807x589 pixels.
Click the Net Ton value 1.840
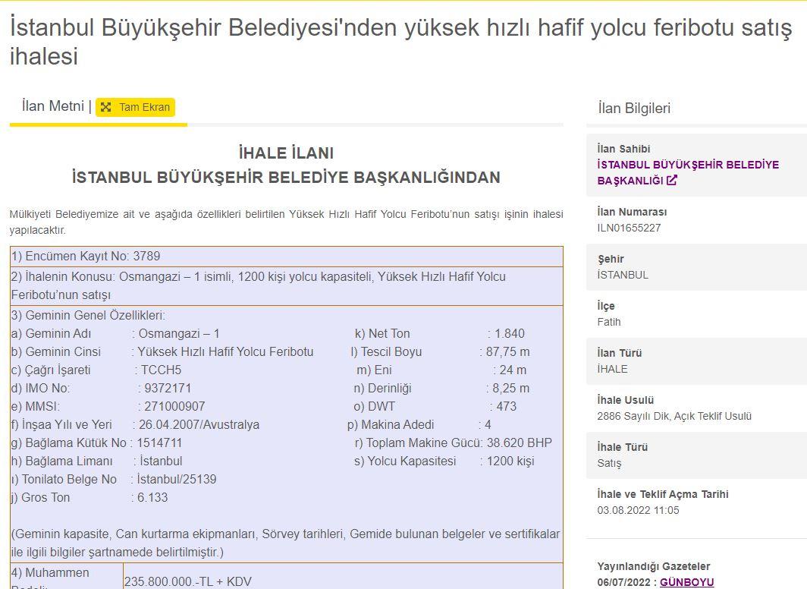(510, 334)
